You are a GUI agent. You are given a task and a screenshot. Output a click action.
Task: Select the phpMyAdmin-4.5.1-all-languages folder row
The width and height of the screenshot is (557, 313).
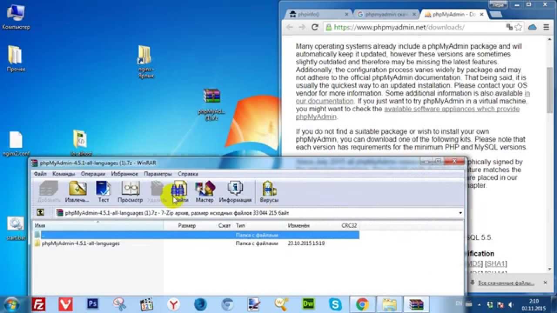[196, 243]
